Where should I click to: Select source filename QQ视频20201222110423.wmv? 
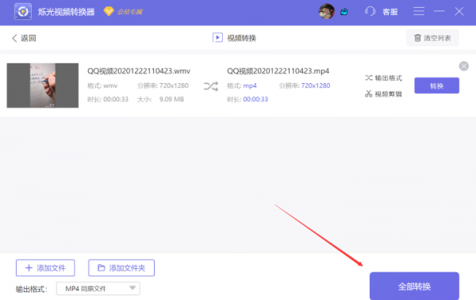tap(139, 71)
